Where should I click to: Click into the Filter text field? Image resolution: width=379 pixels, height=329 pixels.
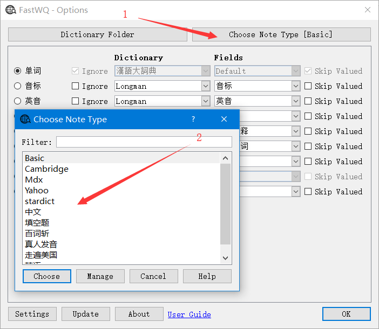(144, 142)
